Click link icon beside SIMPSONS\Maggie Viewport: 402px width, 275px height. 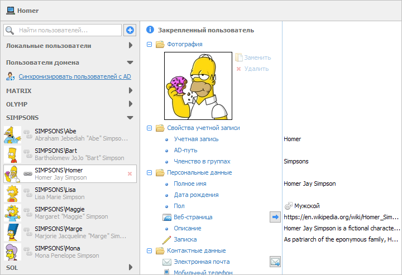click(28, 213)
